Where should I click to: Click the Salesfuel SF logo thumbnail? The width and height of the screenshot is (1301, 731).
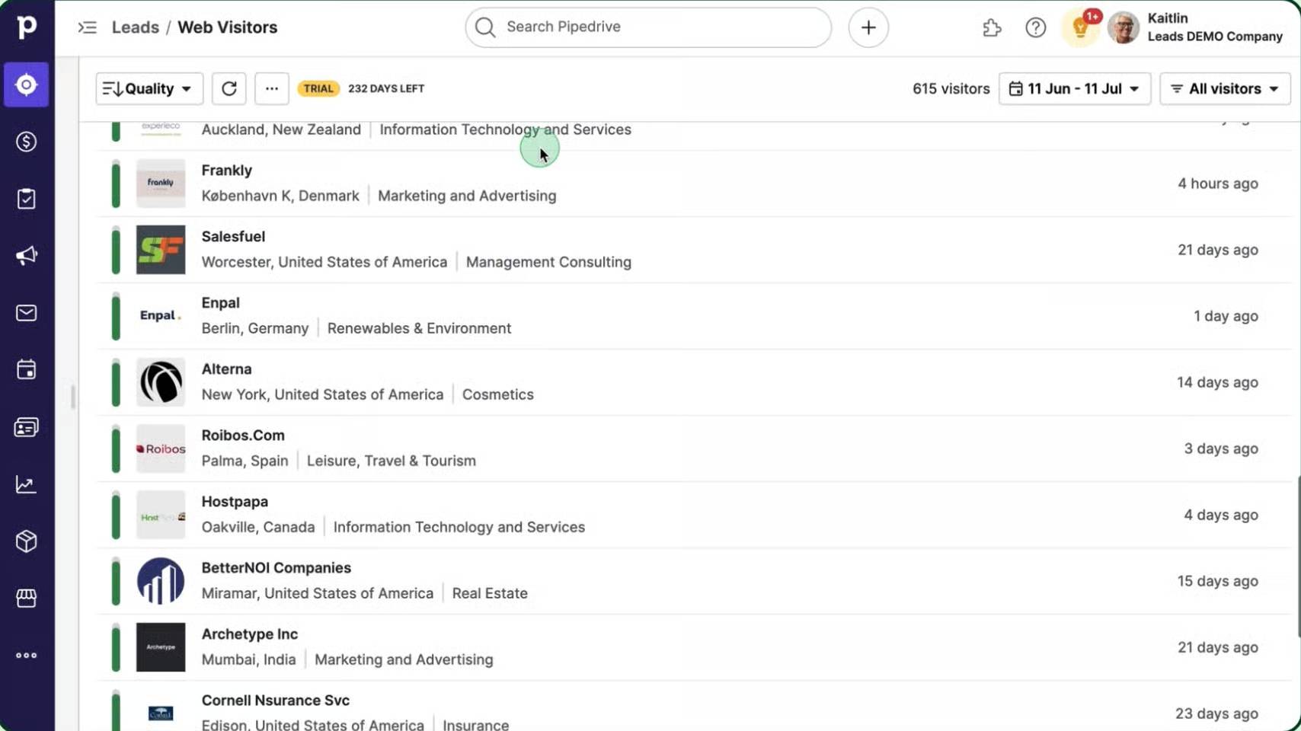161,250
